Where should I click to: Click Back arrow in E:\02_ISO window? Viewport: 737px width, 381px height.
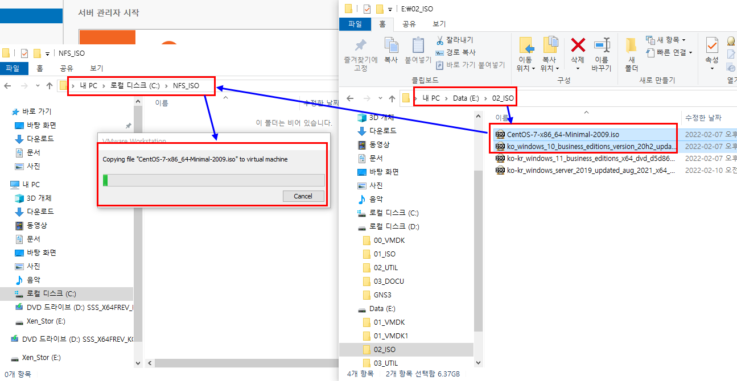coord(351,98)
